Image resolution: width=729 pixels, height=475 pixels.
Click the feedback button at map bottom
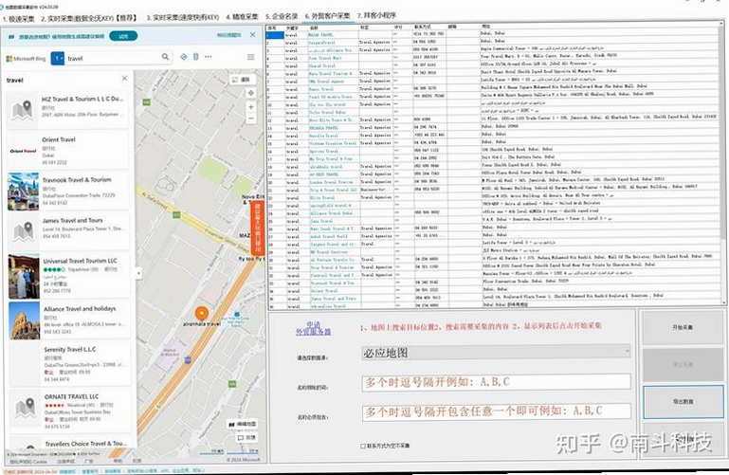[246, 438]
